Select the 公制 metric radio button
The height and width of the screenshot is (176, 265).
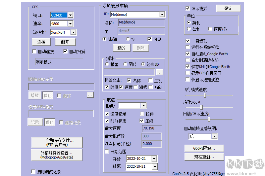189,29
